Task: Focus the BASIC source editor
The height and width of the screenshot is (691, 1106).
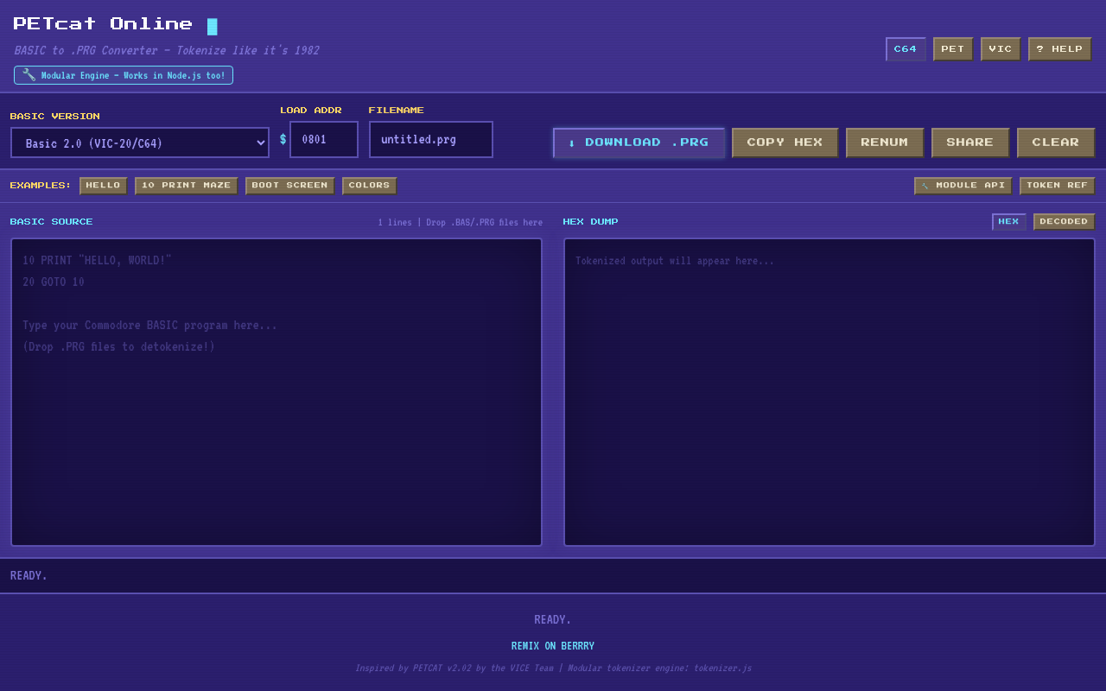Action: pyautogui.click(x=276, y=392)
